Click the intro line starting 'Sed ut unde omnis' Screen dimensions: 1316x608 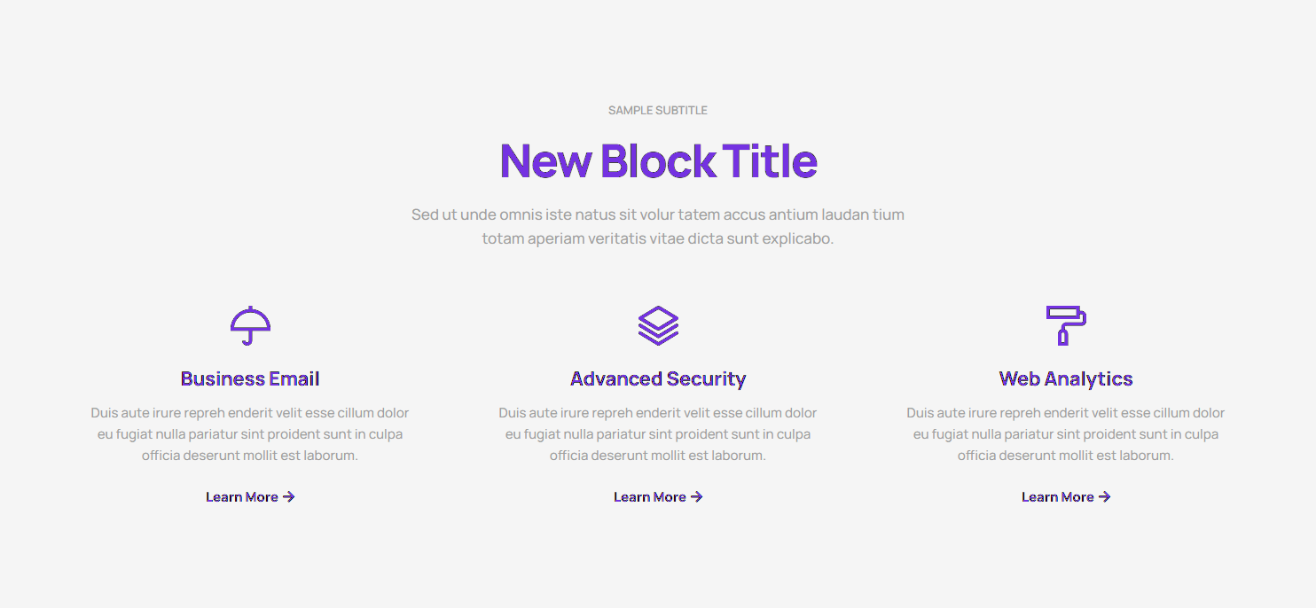click(658, 214)
